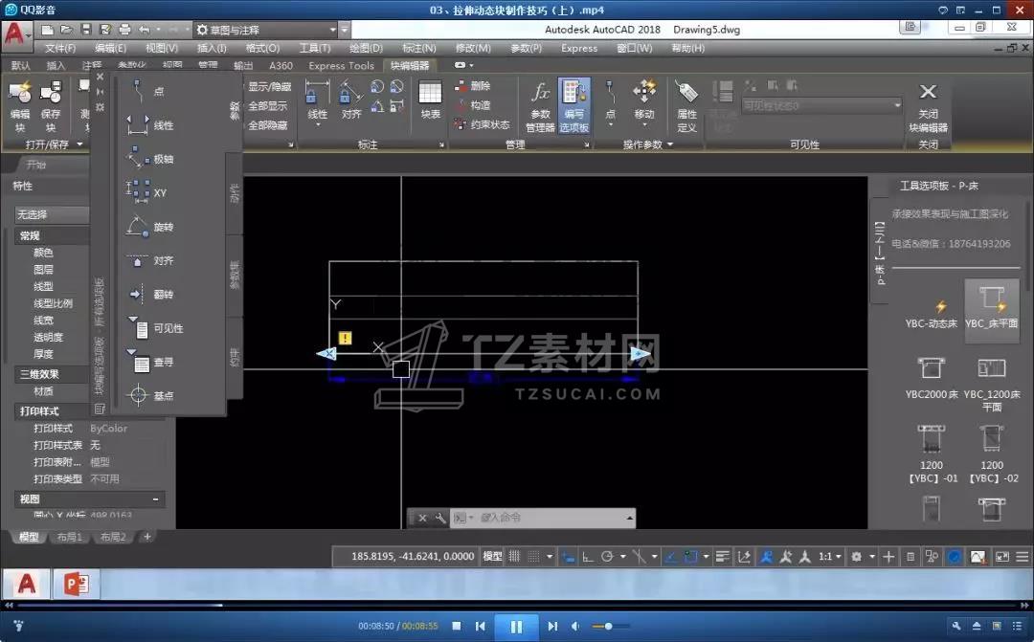The height and width of the screenshot is (642, 1034).
Task: Open the Parameters Manager (参数管理器)
Action: pyautogui.click(x=540, y=94)
